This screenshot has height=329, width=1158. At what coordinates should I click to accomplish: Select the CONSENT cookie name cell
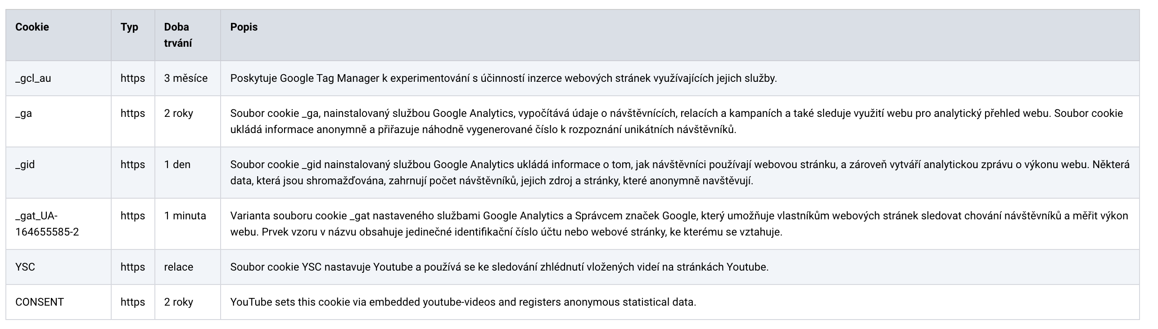point(40,302)
